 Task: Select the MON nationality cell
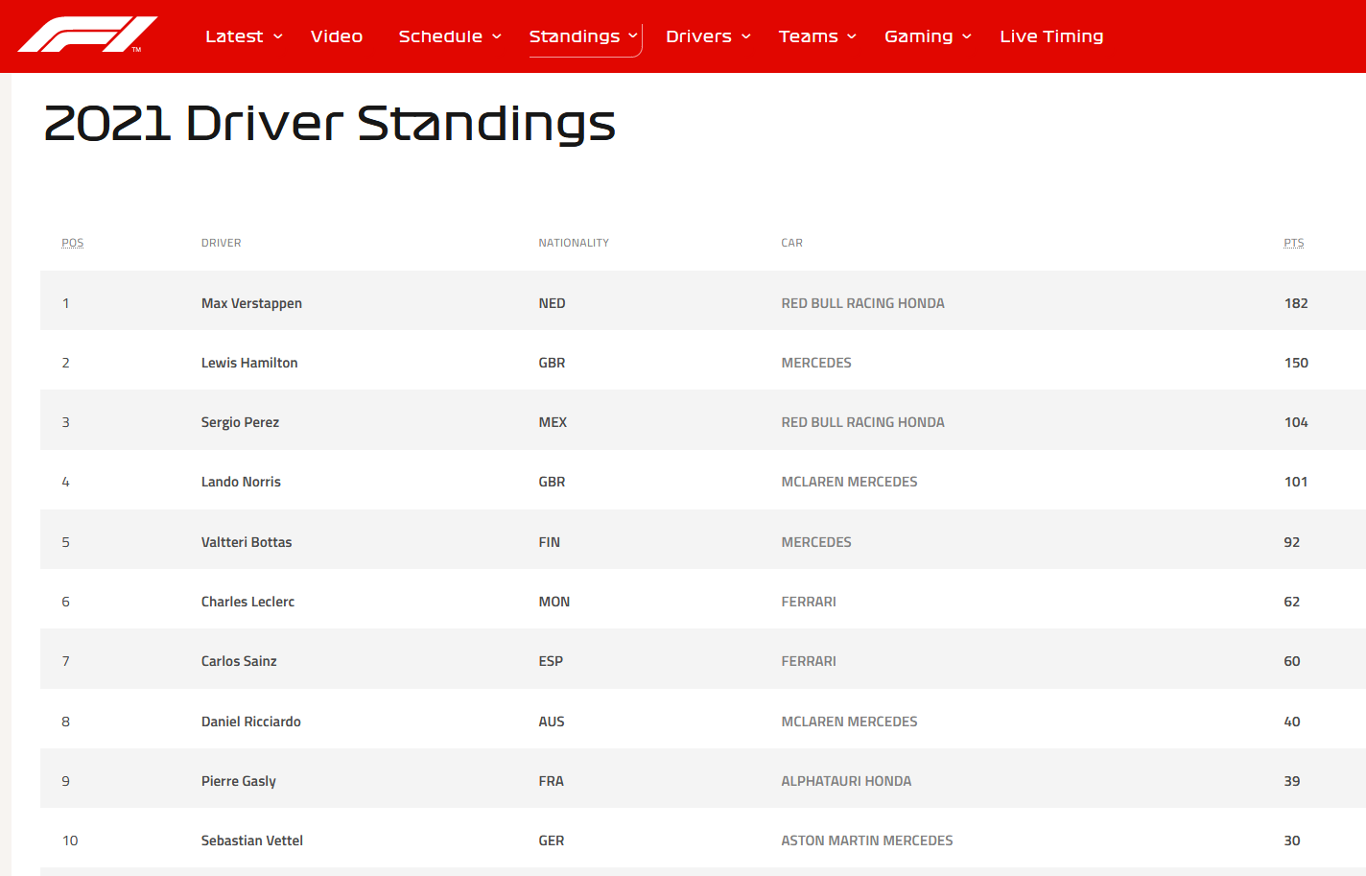pyautogui.click(x=554, y=602)
